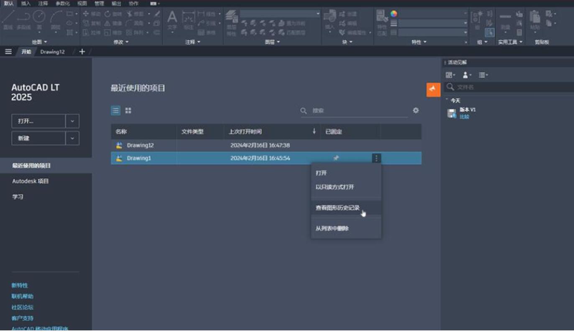This screenshot has width=574, height=332.
Task: Open the user filter dropdown in Activity Insights
Action: click(467, 75)
